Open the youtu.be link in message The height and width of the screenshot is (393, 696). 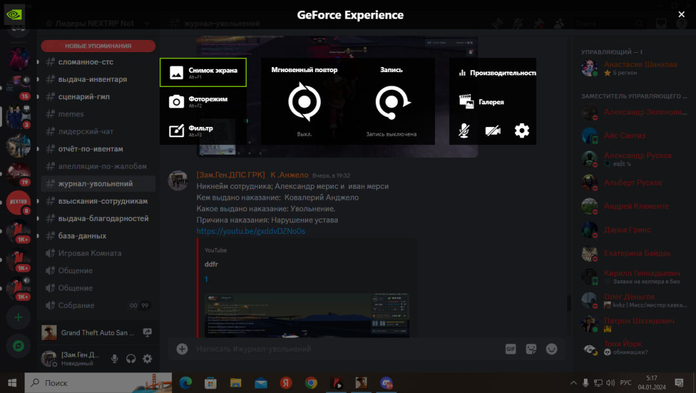(x=251, y=231)
